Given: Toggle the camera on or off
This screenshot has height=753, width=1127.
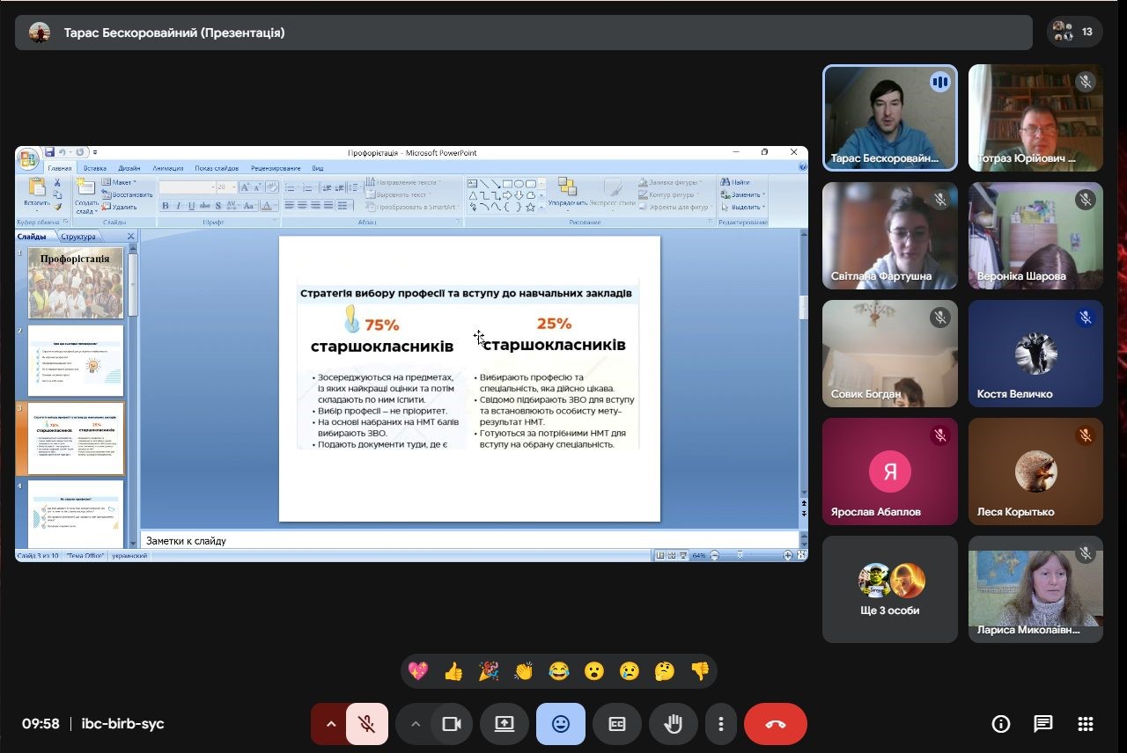Looking at the screenshot, I should [x=452, y=724].
